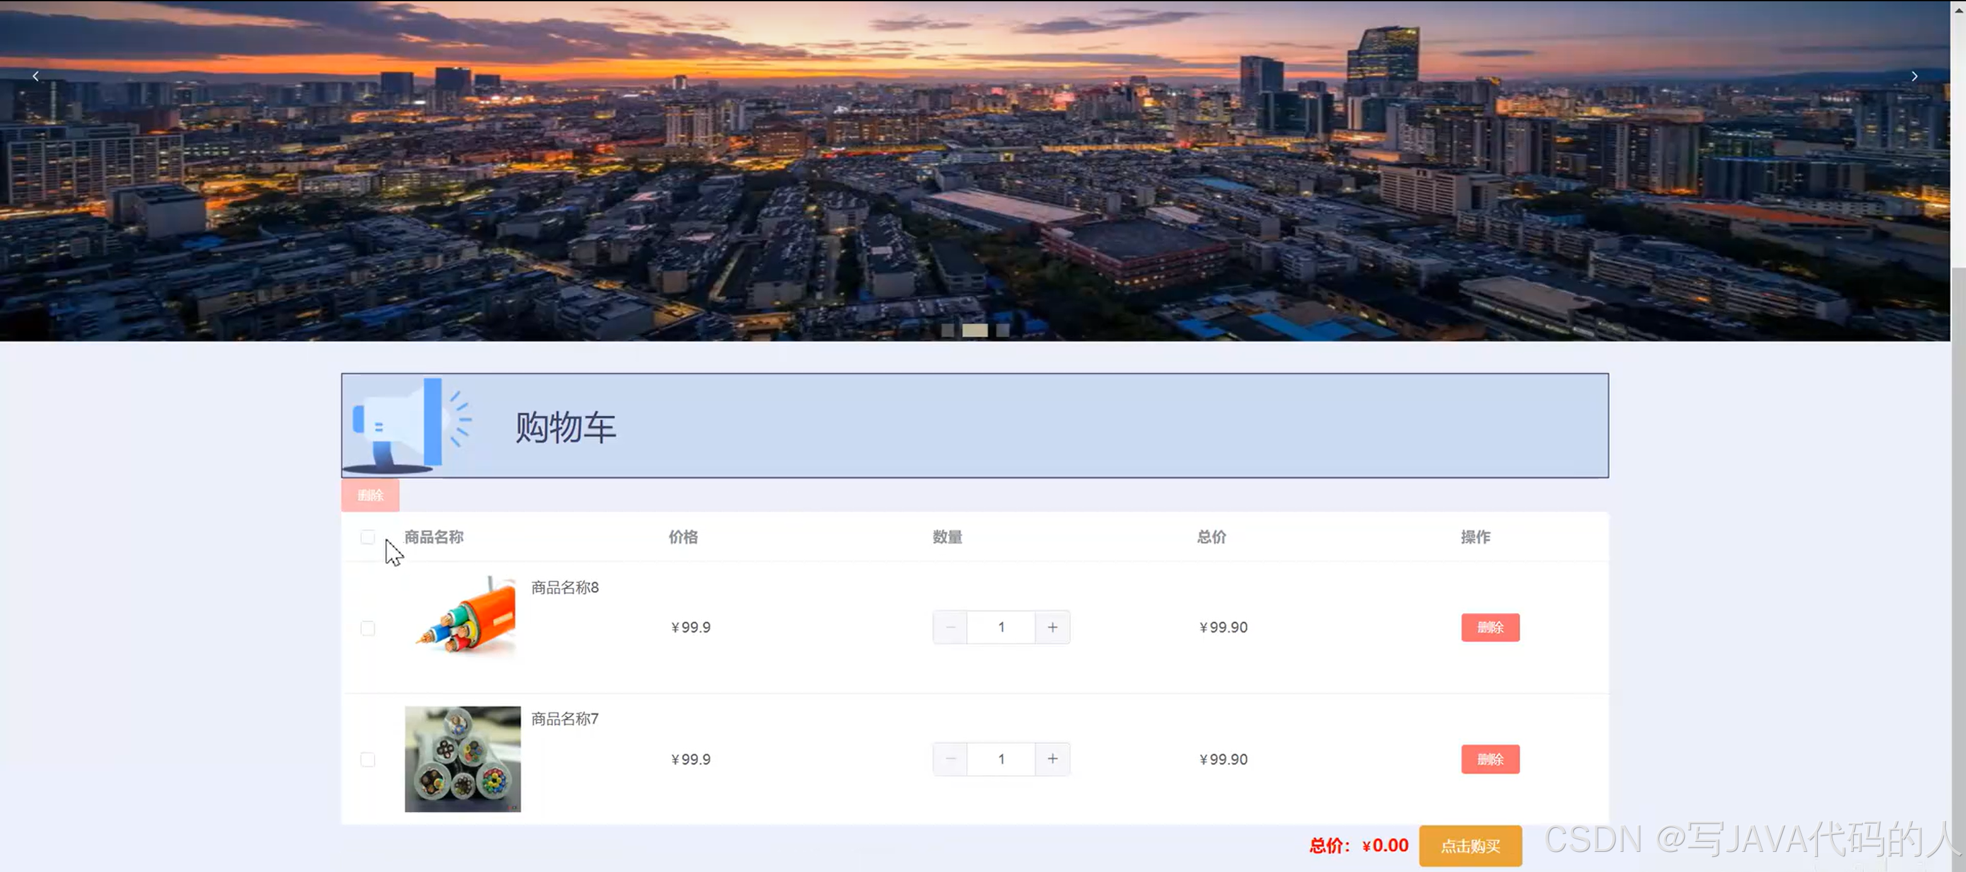Viewport: 1966px width, 872px height.
Task: Click the megaphone icon beside 购物车
Action: [x=406, y=424]
